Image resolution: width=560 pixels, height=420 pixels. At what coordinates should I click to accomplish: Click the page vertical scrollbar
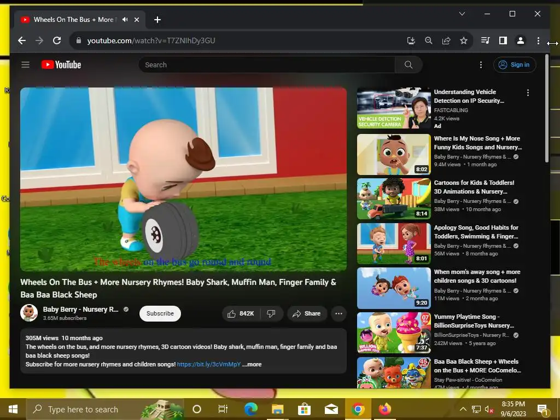[x=547, y=108]
